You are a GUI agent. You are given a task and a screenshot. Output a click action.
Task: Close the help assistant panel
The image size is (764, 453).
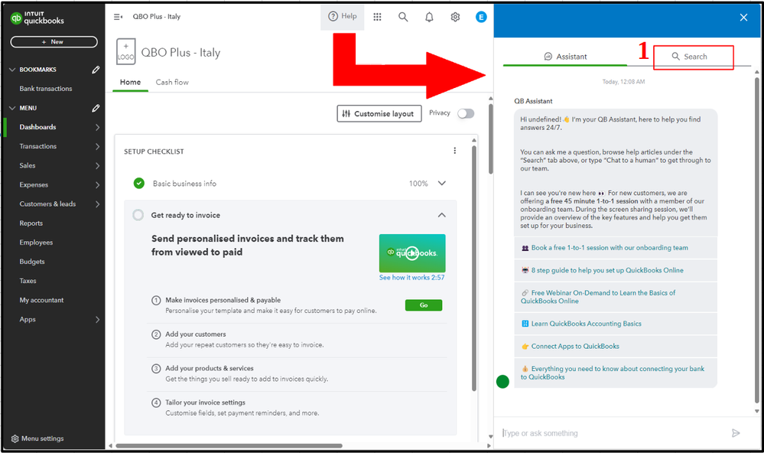[743, 18]
